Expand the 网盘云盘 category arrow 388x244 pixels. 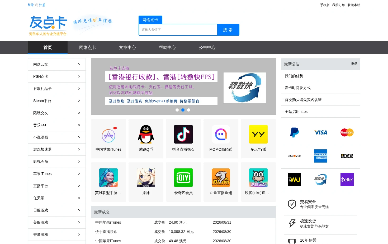pyautogui.click(x=79, y=64)
